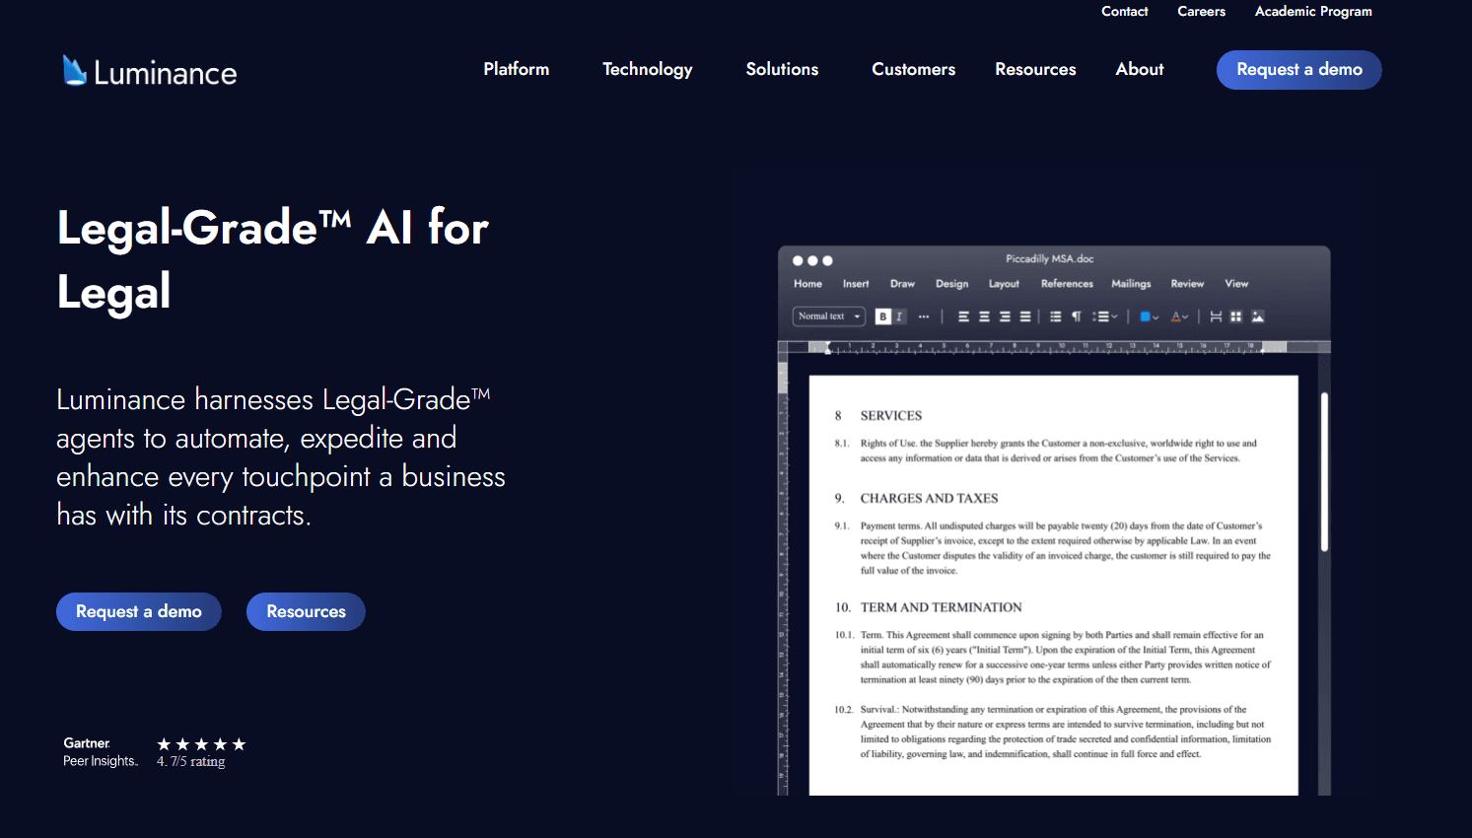Viewport: 1472px width, 838px height.
Task: Open font color A dropdown
Action: pos(1179,316)
